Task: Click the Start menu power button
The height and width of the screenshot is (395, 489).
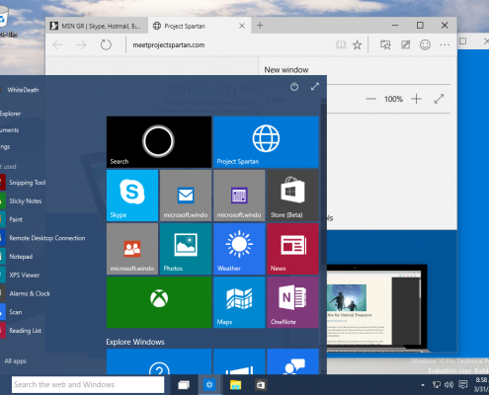Action: click(x=294, y=87)
